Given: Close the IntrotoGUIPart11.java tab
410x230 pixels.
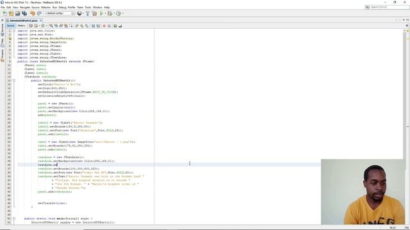Looking at the screenshot, I should (41, 20).
